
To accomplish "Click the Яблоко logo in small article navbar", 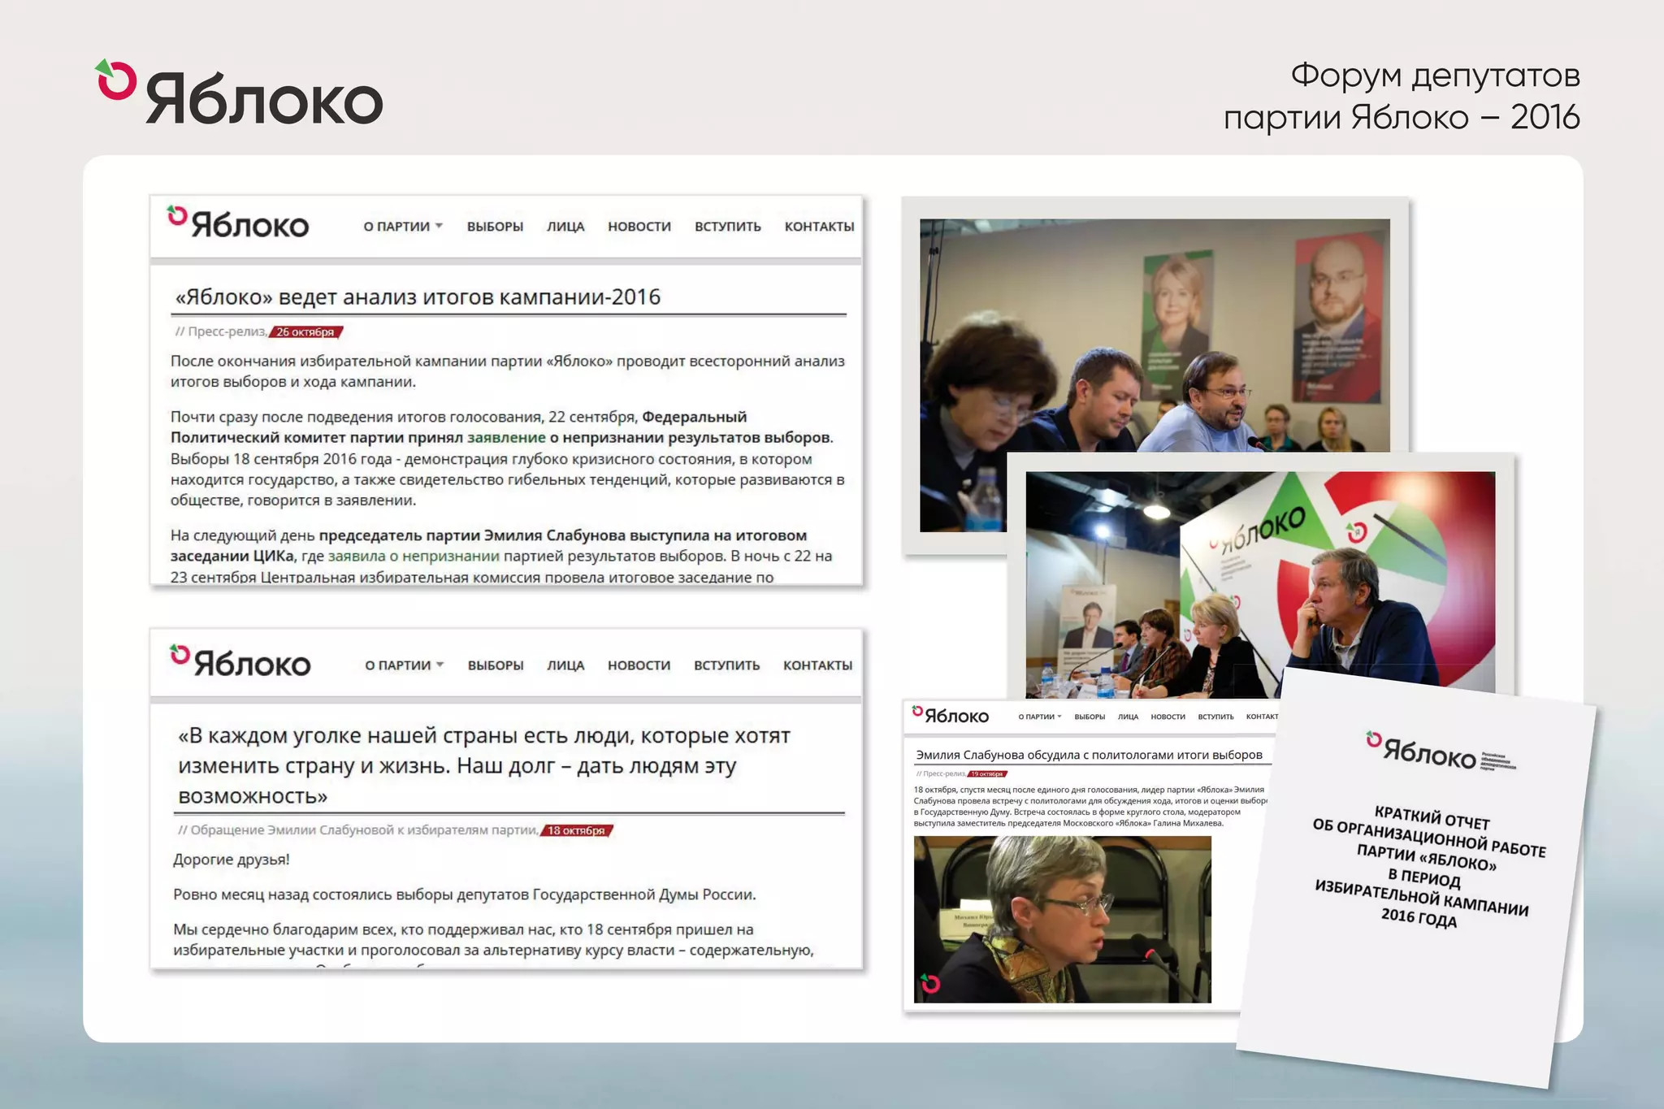I will [x=950, y=716].
